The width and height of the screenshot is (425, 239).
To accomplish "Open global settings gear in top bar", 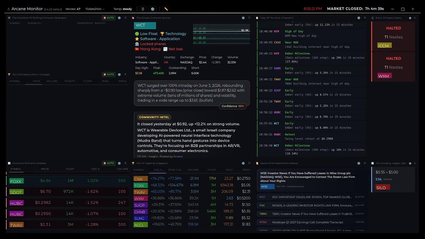I will tap(153, 9).
